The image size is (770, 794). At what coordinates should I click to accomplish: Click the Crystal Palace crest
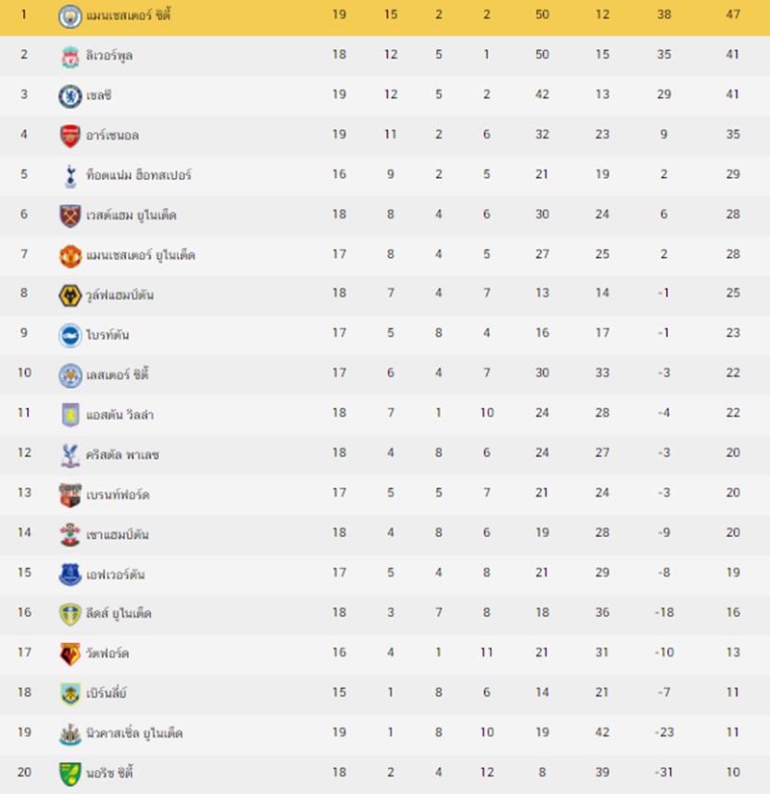(70, 454)
